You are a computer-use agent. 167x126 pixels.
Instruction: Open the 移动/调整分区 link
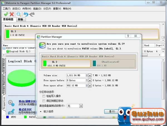(x=27, y=101)
